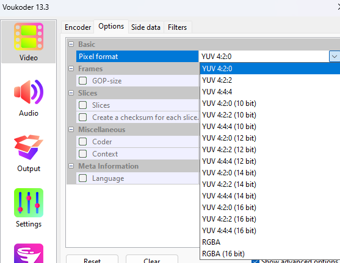The width and height of the screenshot is (340, 263).
Task: Click the Clear button
Action: [x=152, y=259]
